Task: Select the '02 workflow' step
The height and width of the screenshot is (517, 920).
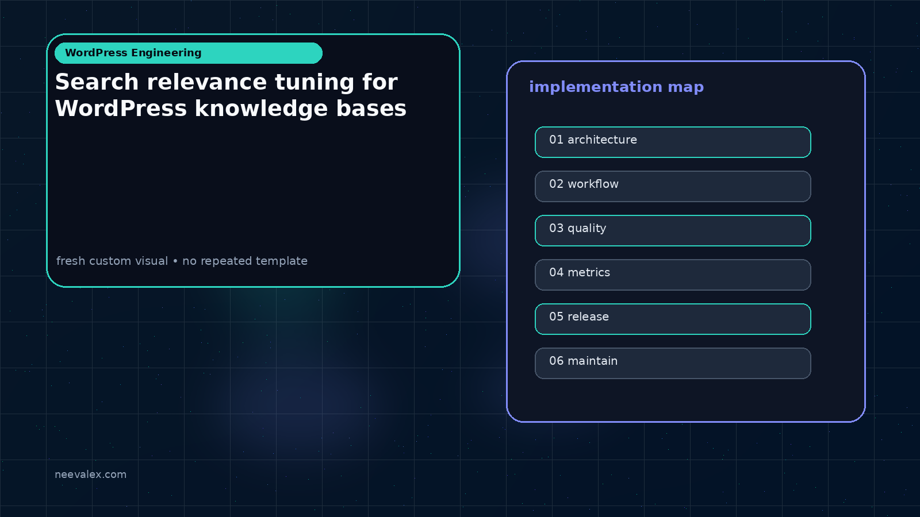Action: [x=673, y=186]
